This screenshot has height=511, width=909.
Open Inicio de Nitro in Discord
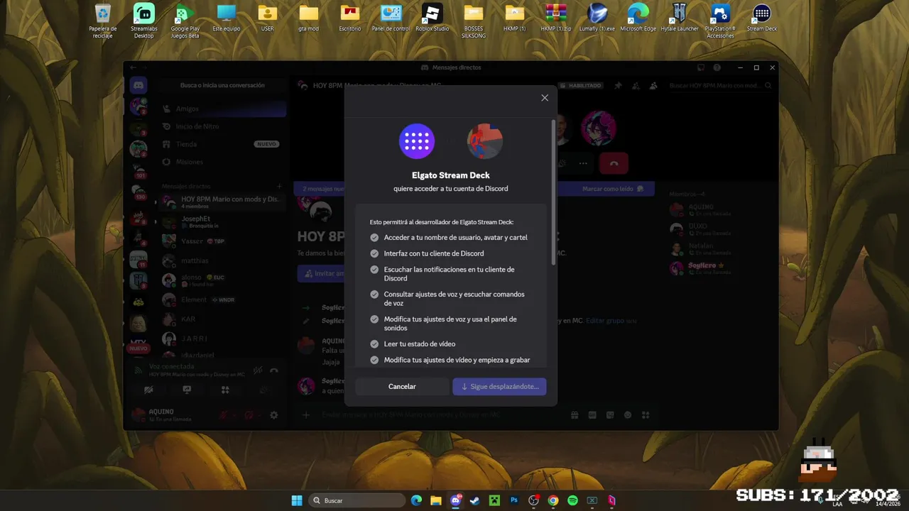[x=222, y=126]
